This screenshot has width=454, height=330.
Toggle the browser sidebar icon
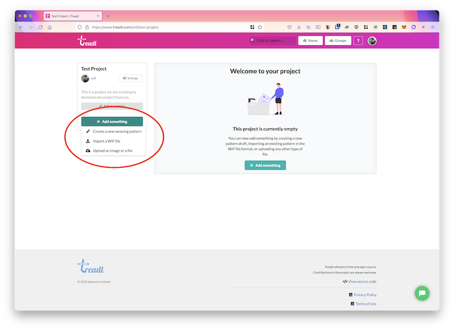(x=318, y=27)
